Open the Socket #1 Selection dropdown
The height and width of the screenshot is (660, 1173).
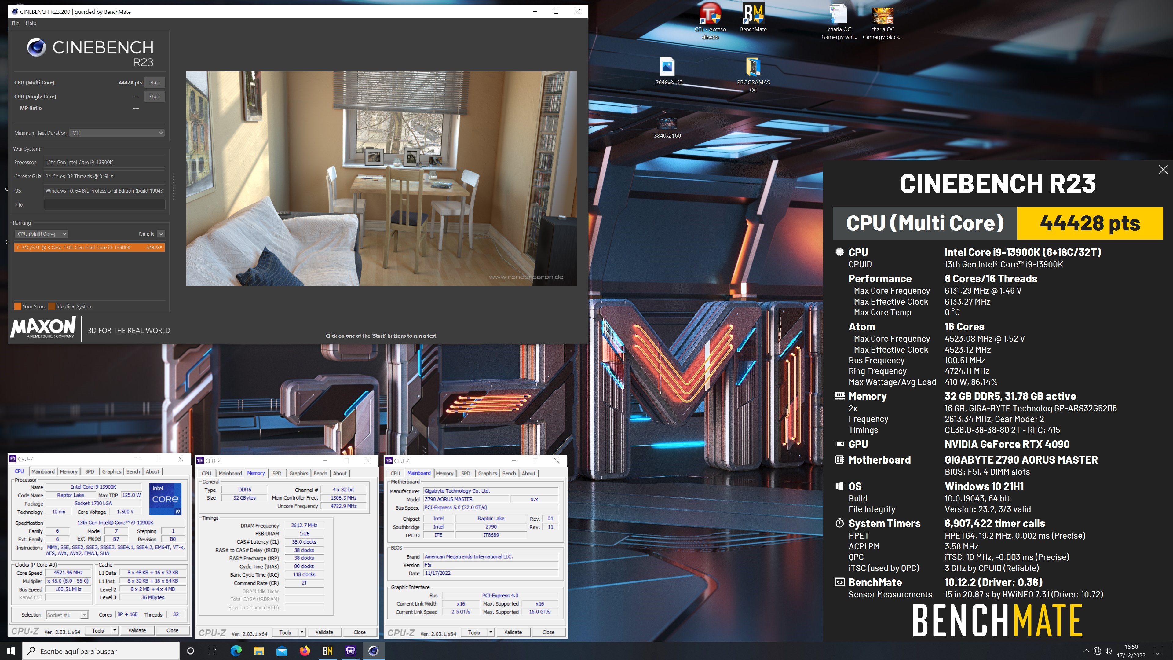(67, 615)
